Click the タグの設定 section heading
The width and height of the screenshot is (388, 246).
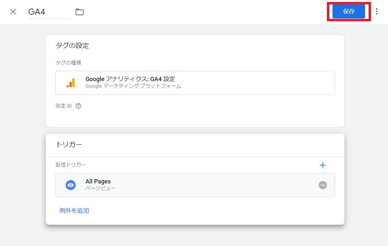tap(72, 46)
